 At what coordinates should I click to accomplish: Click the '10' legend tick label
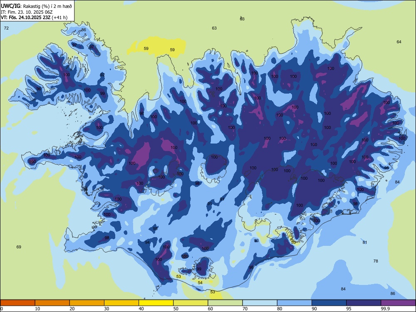click(x=37, y=309)
